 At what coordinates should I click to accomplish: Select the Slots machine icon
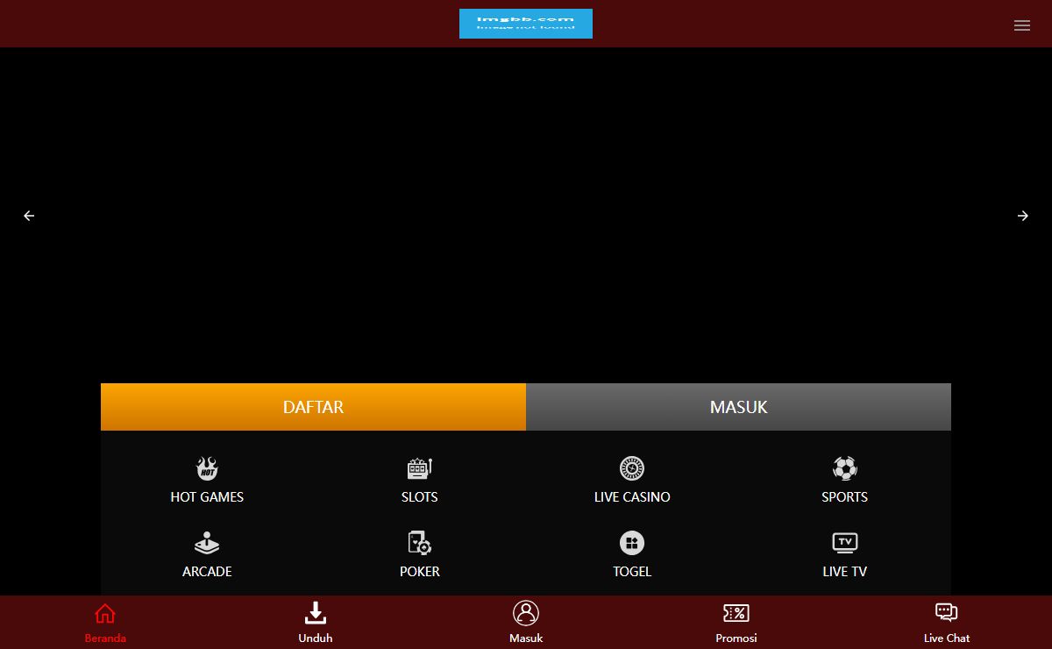419,468
